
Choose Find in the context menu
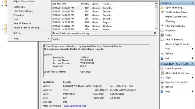coord(16,19)
